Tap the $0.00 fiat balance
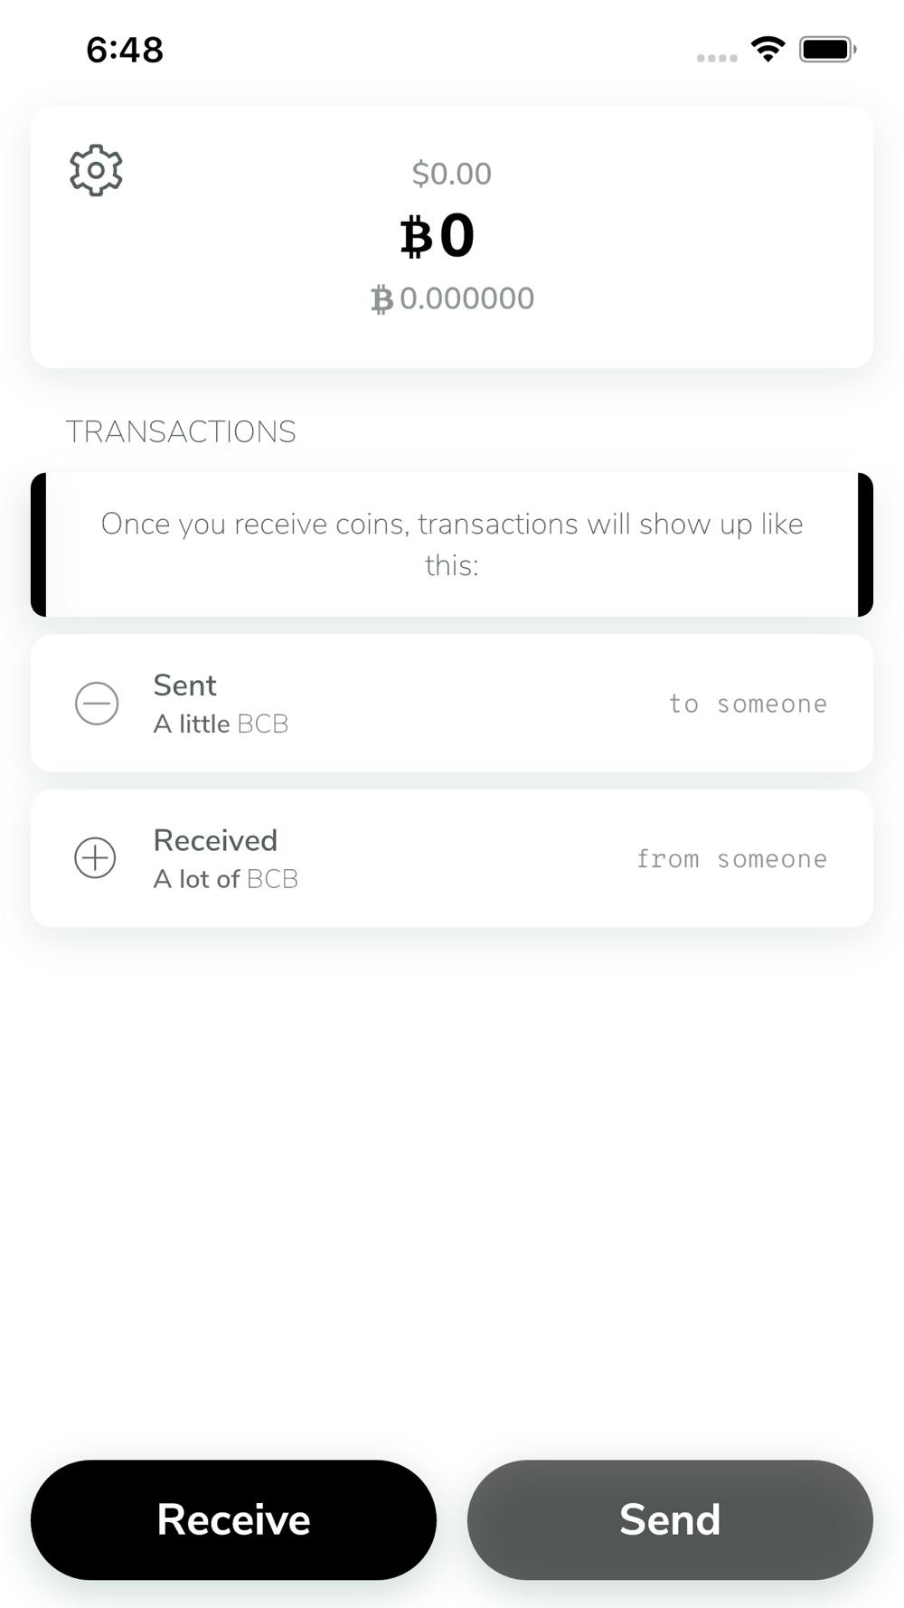This screenshot has height=1608, width=904. point(452,174)
